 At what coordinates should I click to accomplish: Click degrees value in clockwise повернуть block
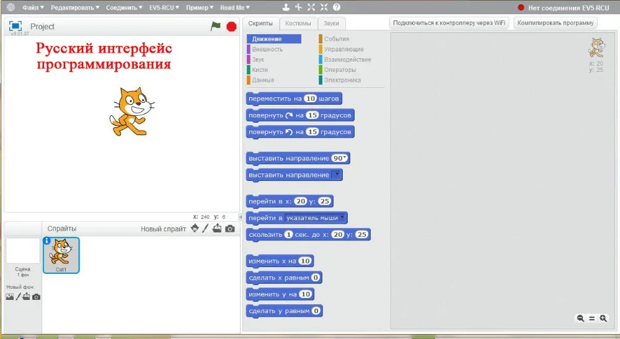pos(312,115)
